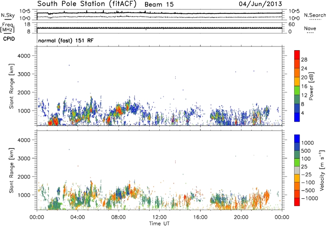Click the "−1000" label on the velocity colorbar

click(x=310, y=198)
